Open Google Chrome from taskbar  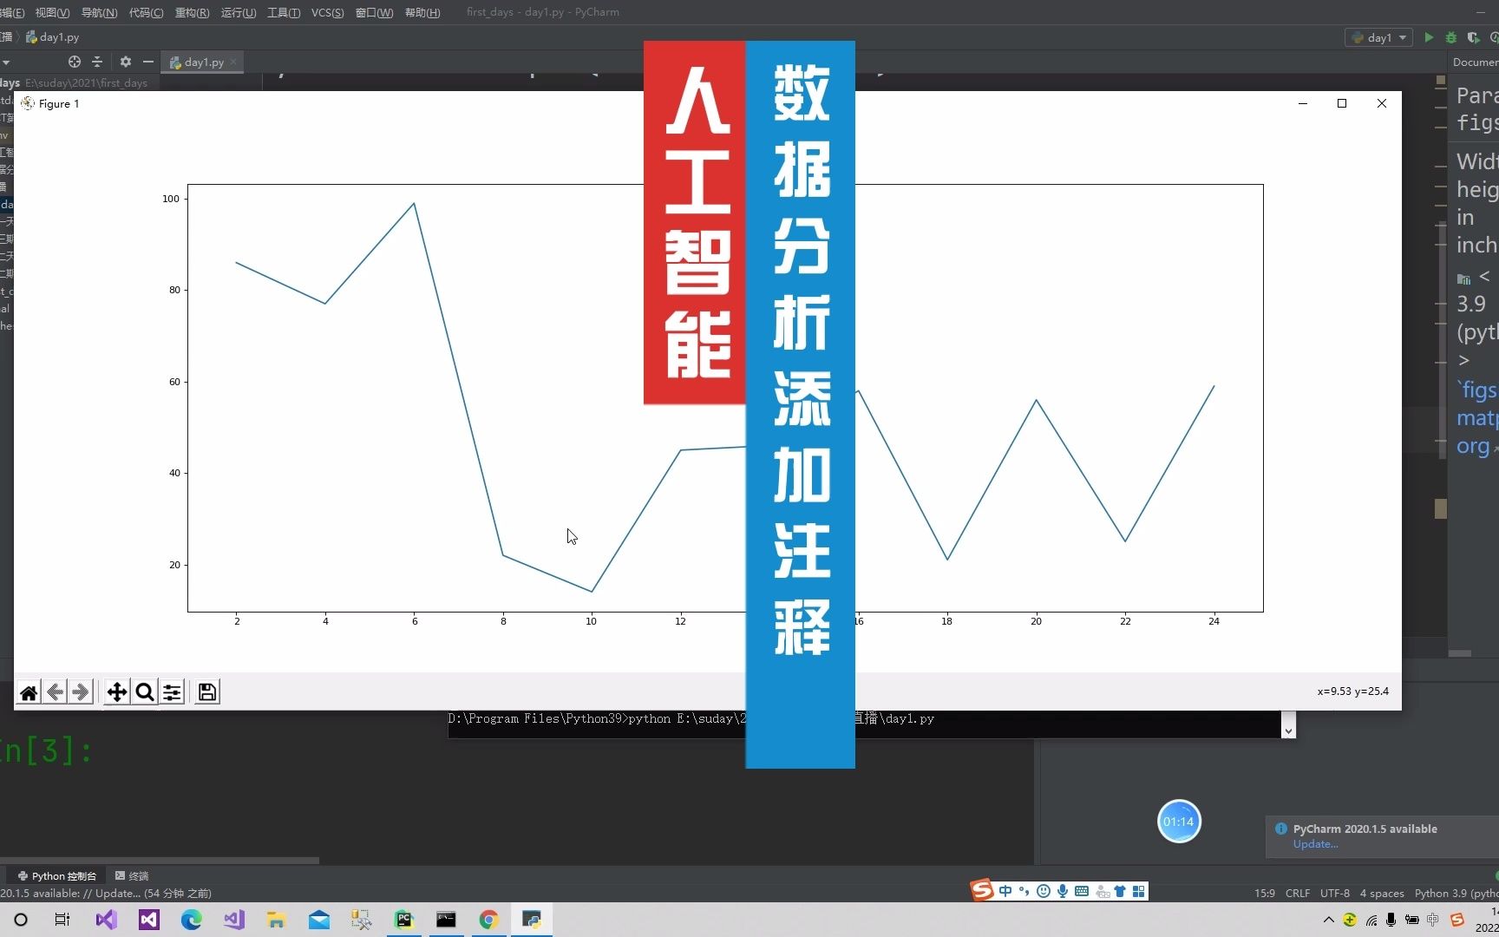[x=488, y=920]
